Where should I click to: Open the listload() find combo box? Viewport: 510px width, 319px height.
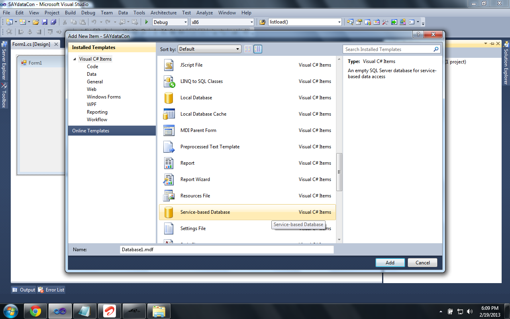(x=305, y=22)
